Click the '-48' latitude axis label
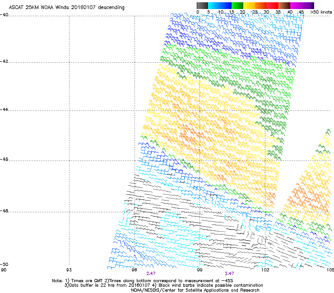This screenshot has width=334, height=293. pyautogui.click(x=4, y=211)
